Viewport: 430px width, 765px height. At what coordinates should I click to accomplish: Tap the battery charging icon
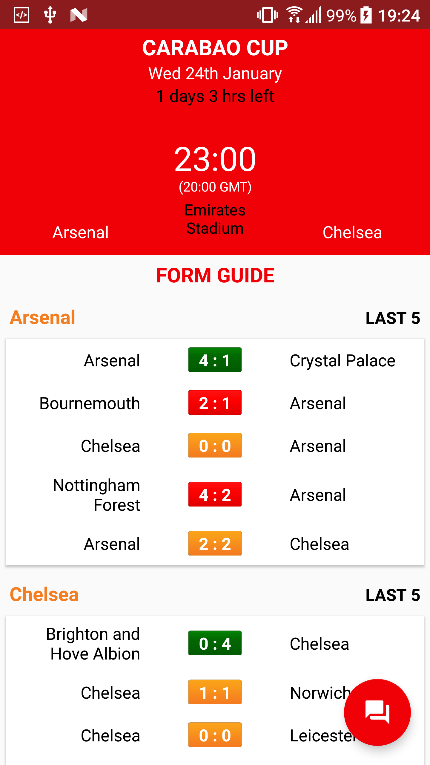coord(366,15)
